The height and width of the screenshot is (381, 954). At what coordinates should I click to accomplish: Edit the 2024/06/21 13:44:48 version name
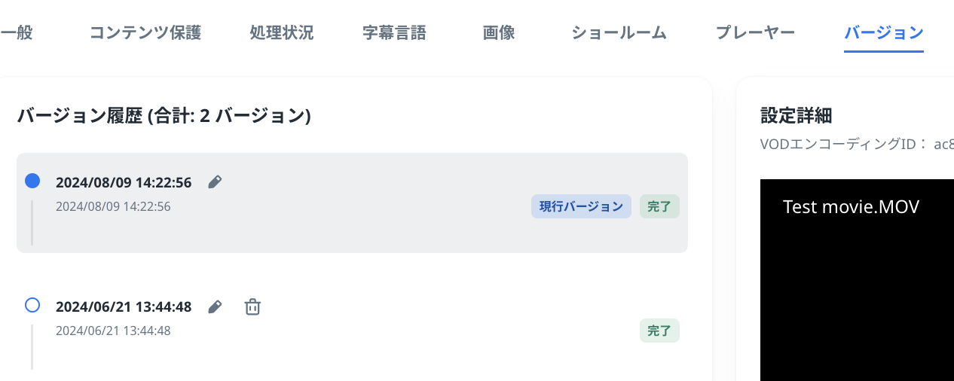tap(215, 306)
